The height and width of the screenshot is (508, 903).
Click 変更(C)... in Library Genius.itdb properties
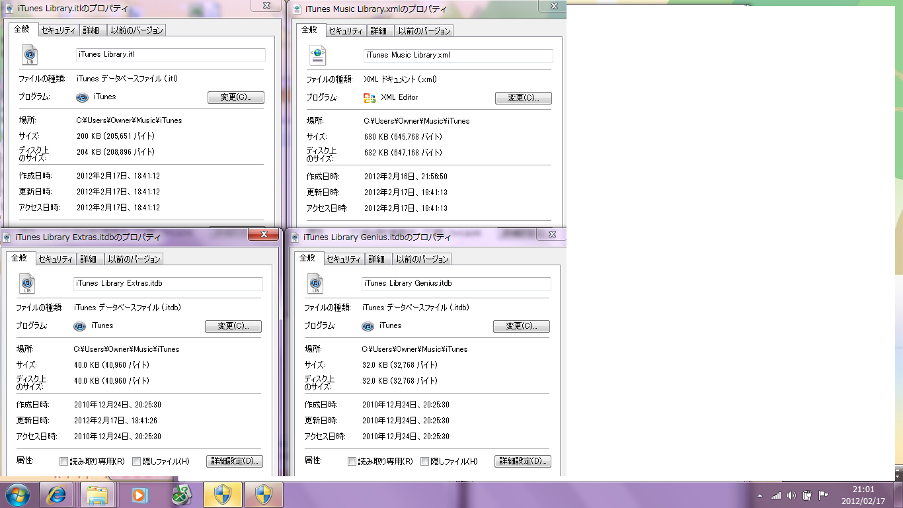pyautogui.click(x=522, y=327)
